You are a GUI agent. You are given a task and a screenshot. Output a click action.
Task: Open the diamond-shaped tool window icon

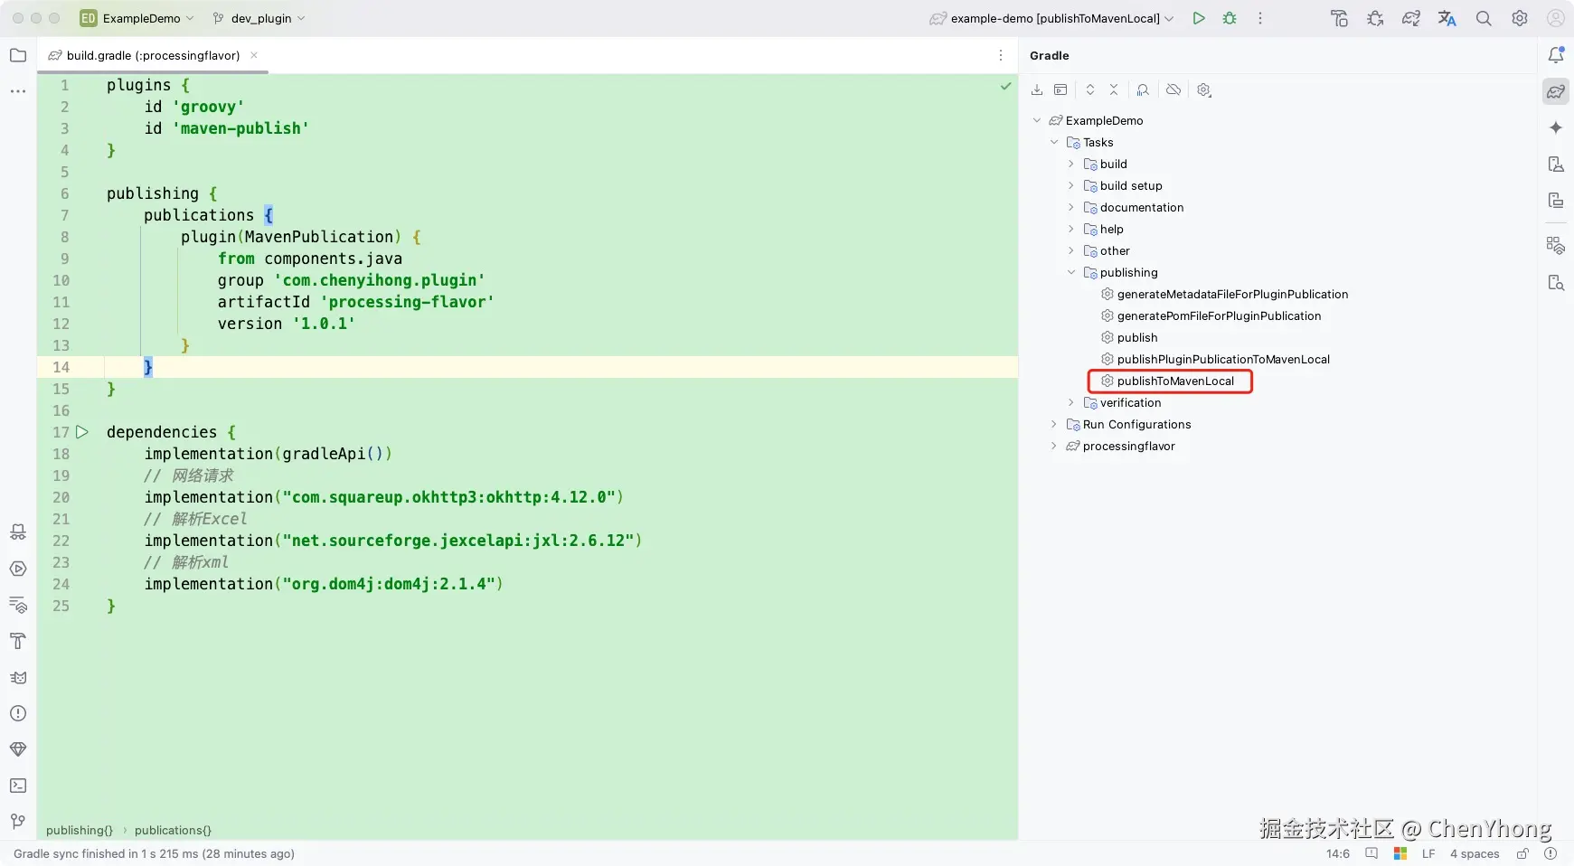pyautogui.click(x=18, y=749)
